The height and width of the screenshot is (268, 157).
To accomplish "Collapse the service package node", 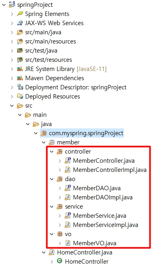I will point(51,207).
